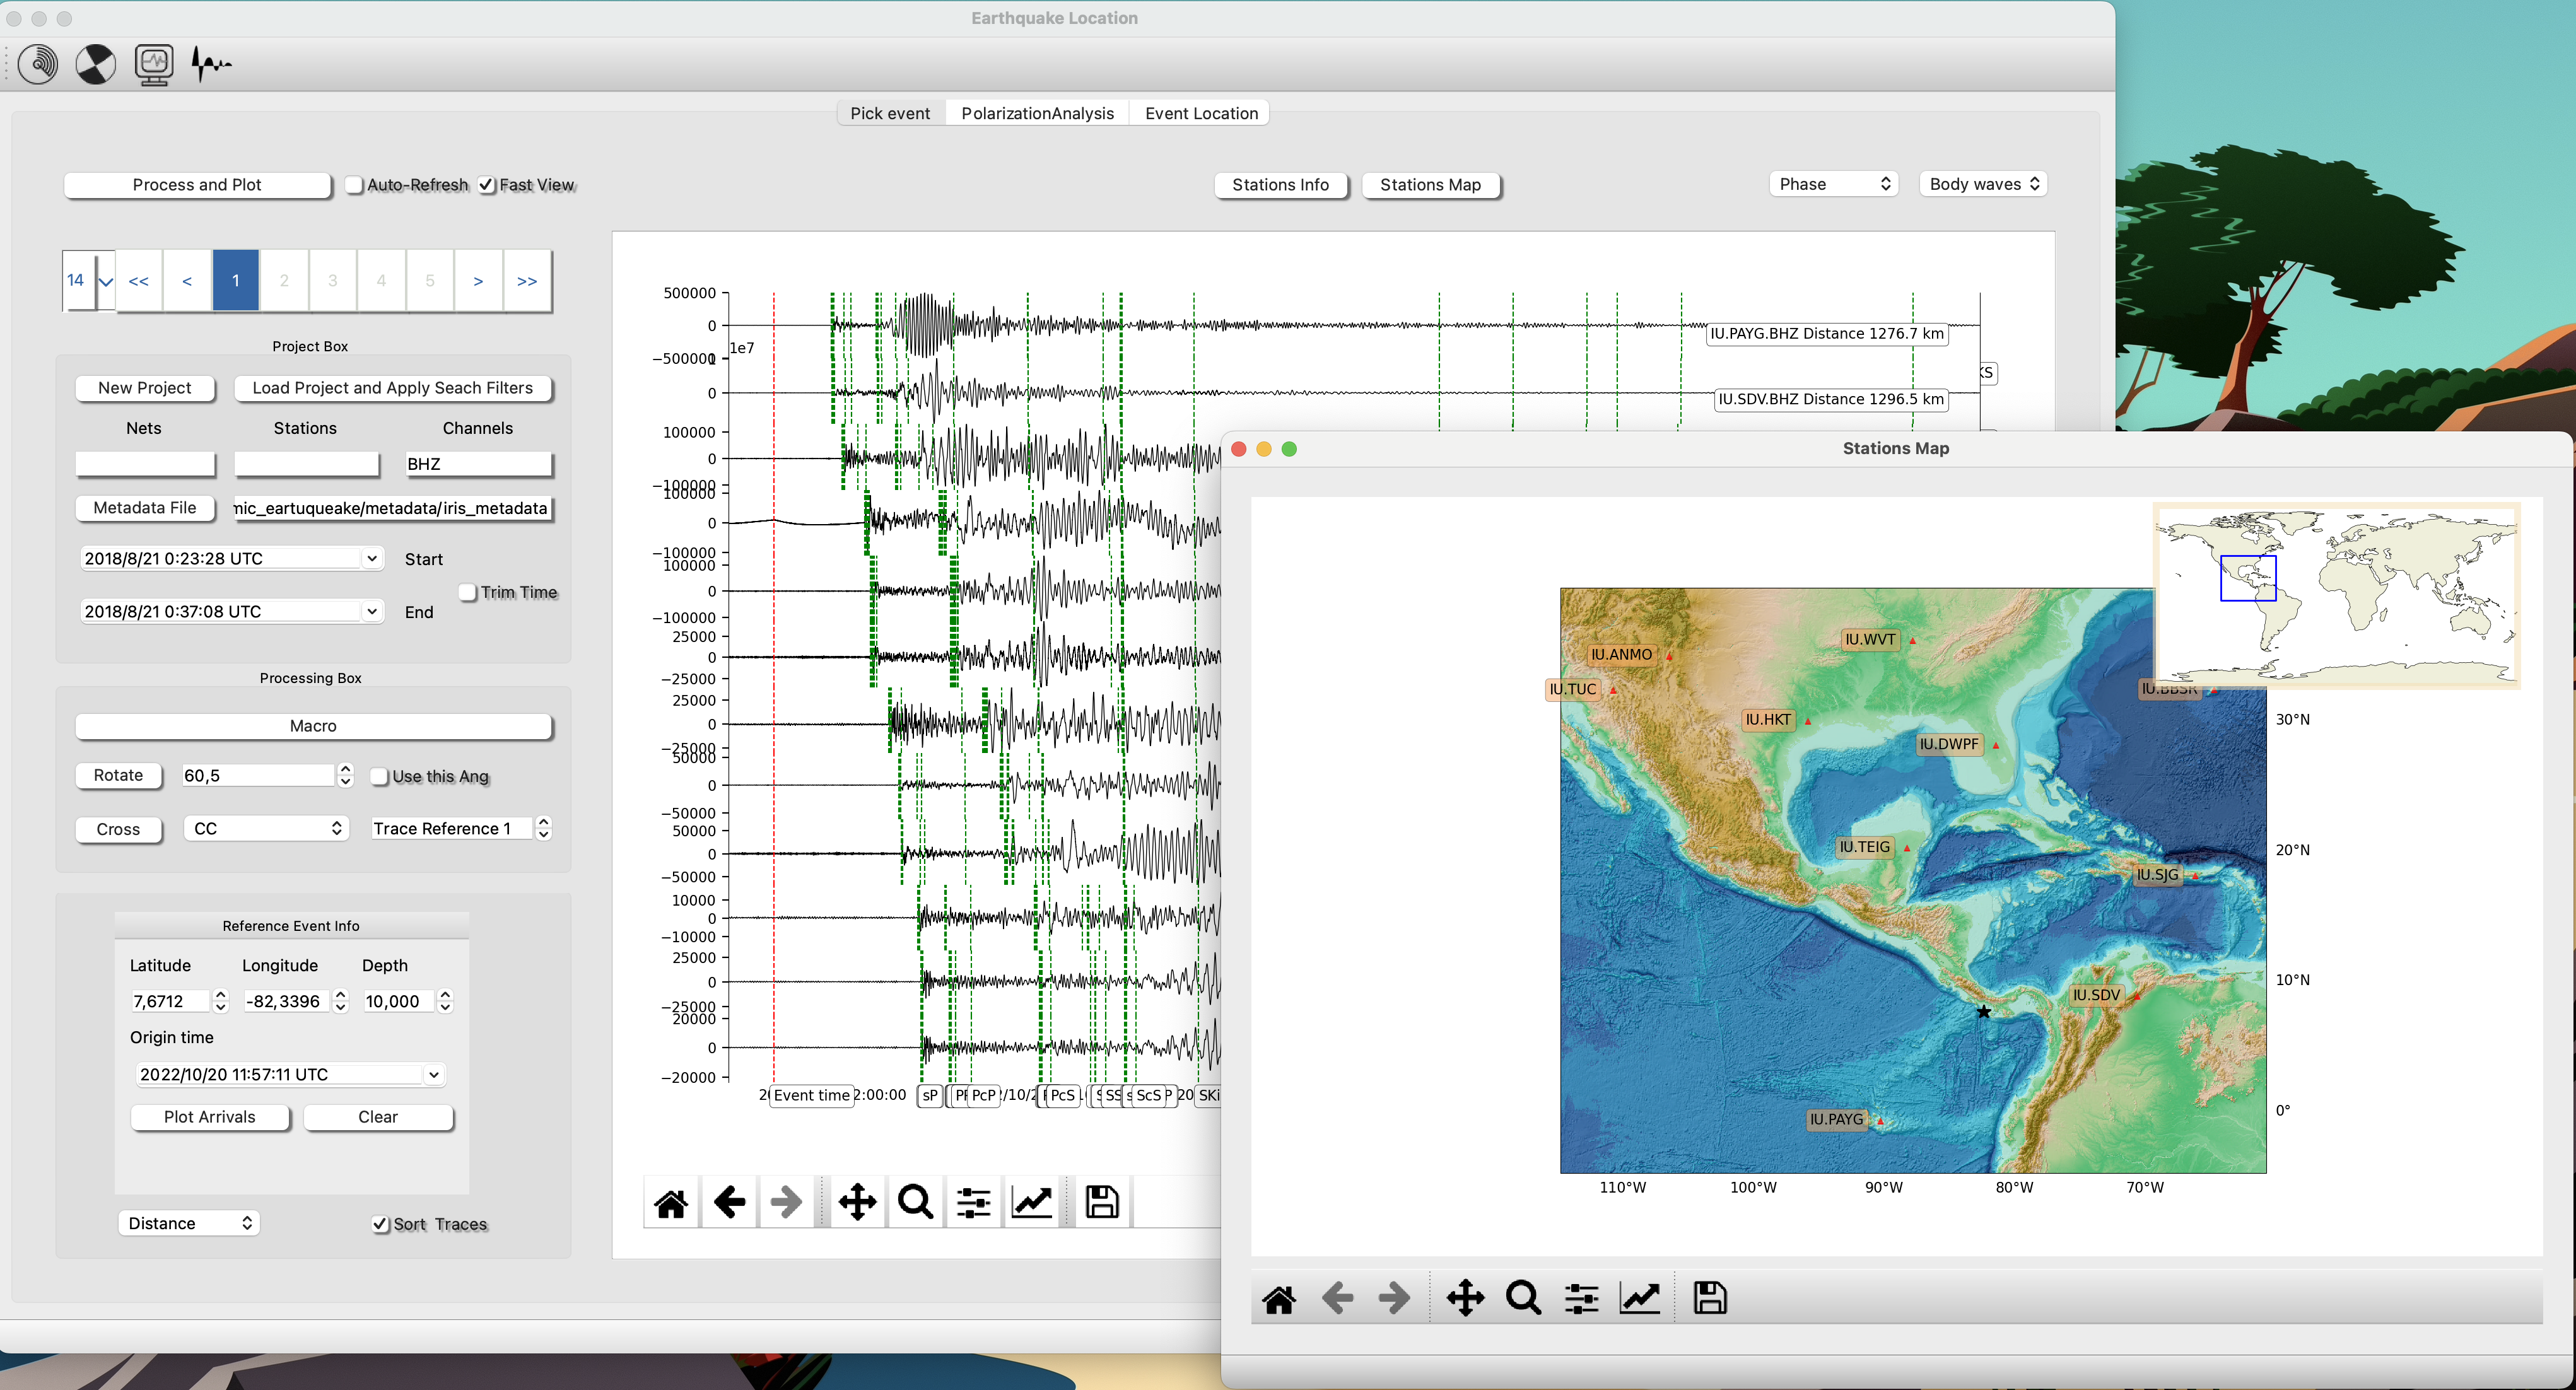
Task: Open Stations Info
Action: click(1280, 185)
